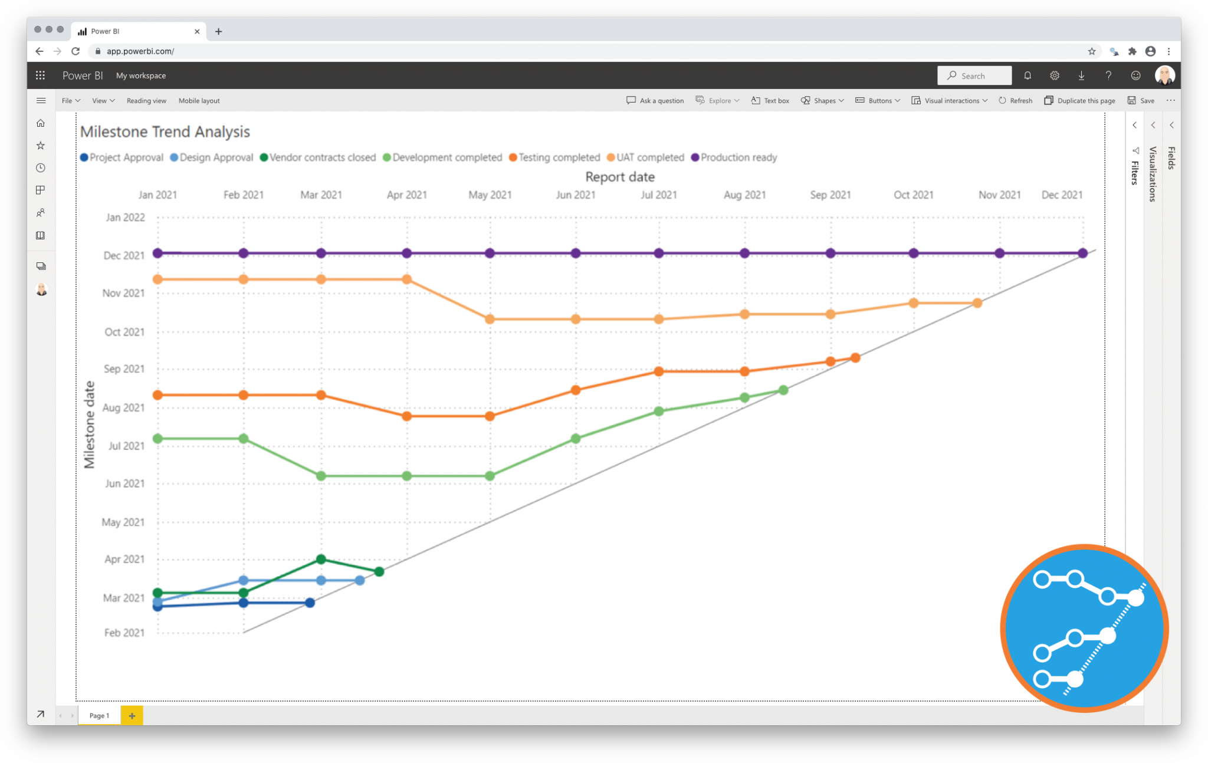
Task: Open the View dropdown menu
Action: [102, 100]
